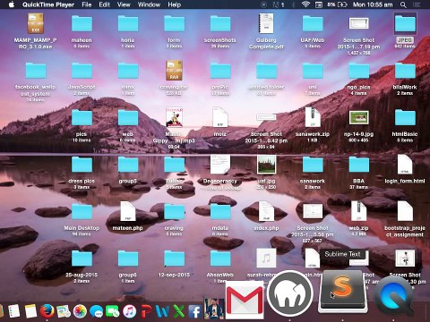The image size is (430, 322).
Task: Open Notes app in the dock
Action: [x=30, y=311]
